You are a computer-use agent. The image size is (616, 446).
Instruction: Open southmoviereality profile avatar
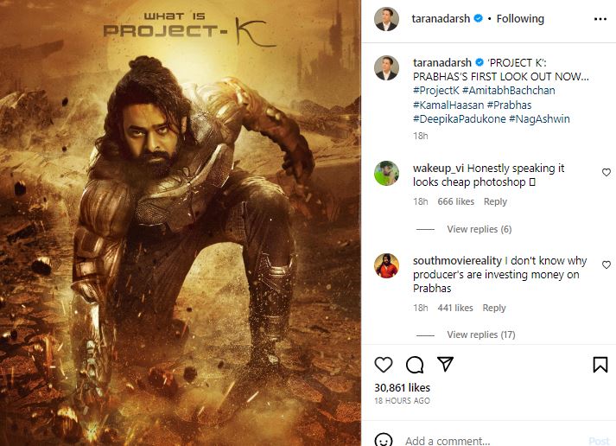coord(386,265)
